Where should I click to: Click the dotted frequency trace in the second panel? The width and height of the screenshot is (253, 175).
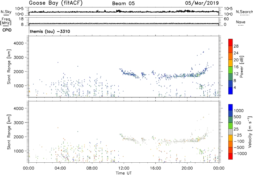[x=124, y=23]
